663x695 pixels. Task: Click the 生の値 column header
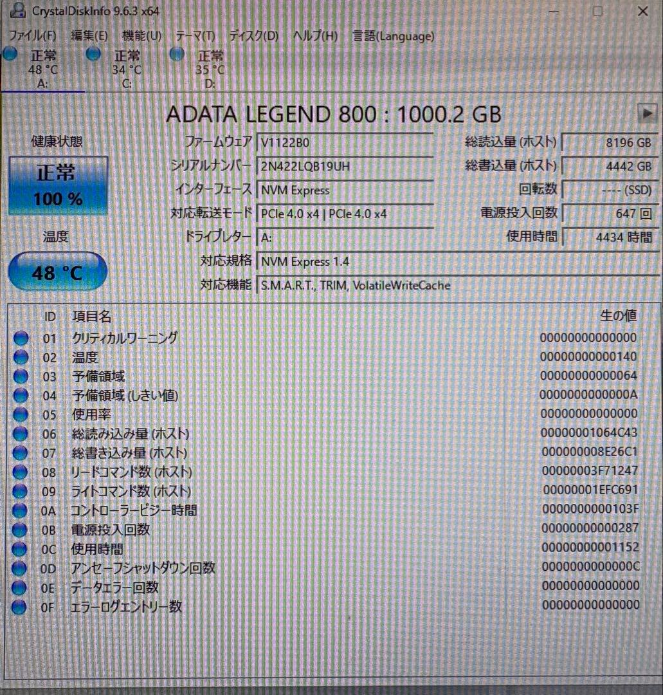click(x=619, y=316)
